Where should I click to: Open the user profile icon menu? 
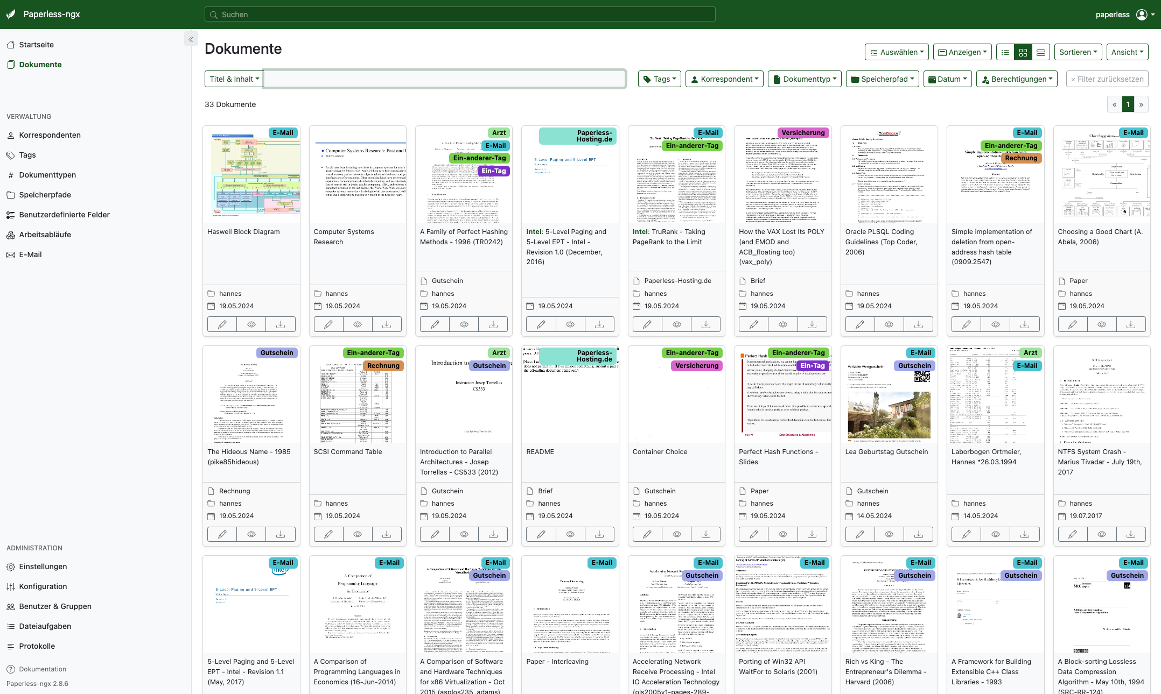click(x=1142, y=15)
